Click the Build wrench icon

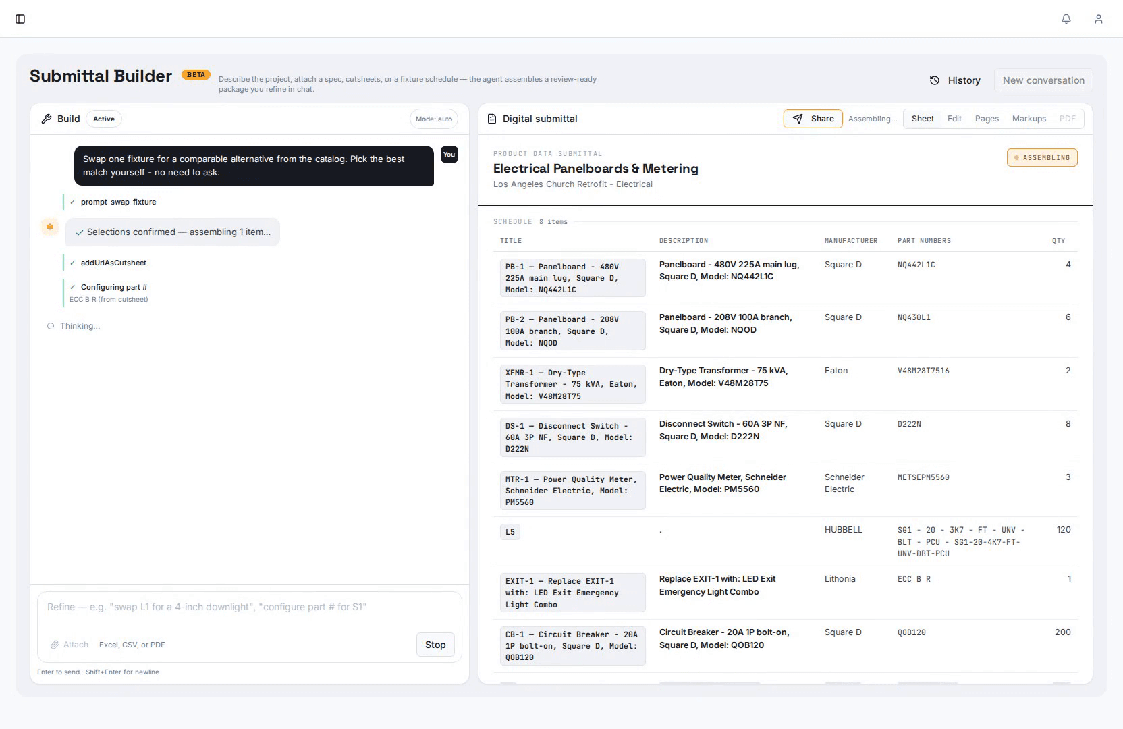coord(47,119)
